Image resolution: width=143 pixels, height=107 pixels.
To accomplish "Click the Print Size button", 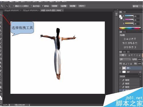I will pos(82,6).
